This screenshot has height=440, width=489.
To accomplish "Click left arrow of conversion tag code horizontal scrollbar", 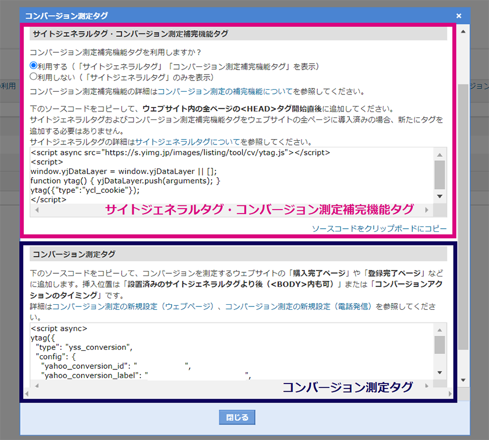I will click(x=37, y=386).
